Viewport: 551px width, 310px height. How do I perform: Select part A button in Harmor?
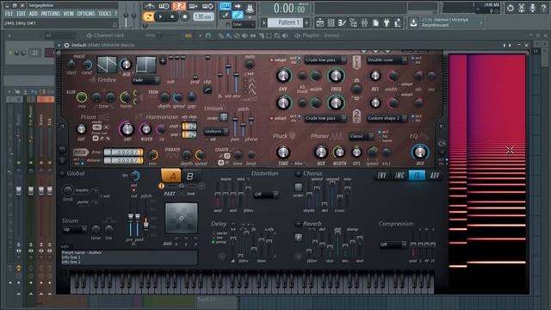171,176
